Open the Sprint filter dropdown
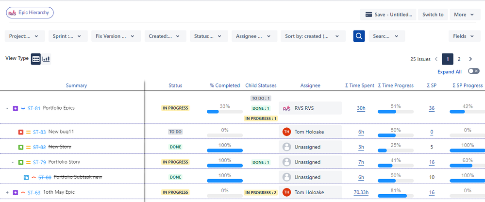 tap(68, 36)
